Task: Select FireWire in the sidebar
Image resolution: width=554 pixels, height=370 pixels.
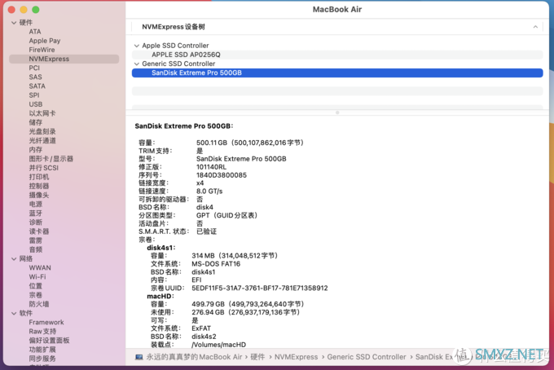Action: (42, 50)
